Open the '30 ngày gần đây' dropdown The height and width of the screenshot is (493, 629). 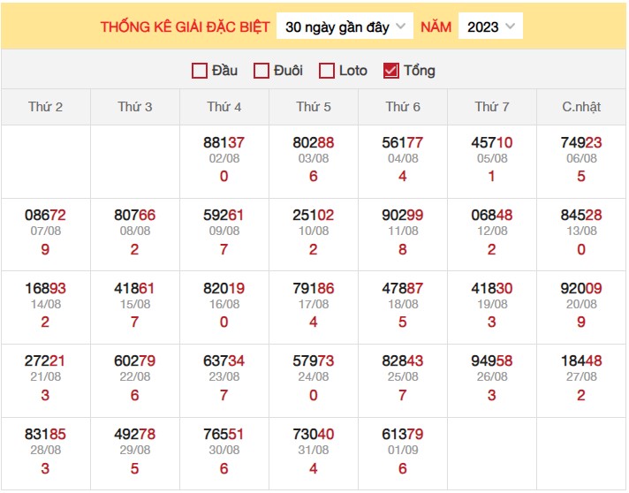(x=345, y=27)
